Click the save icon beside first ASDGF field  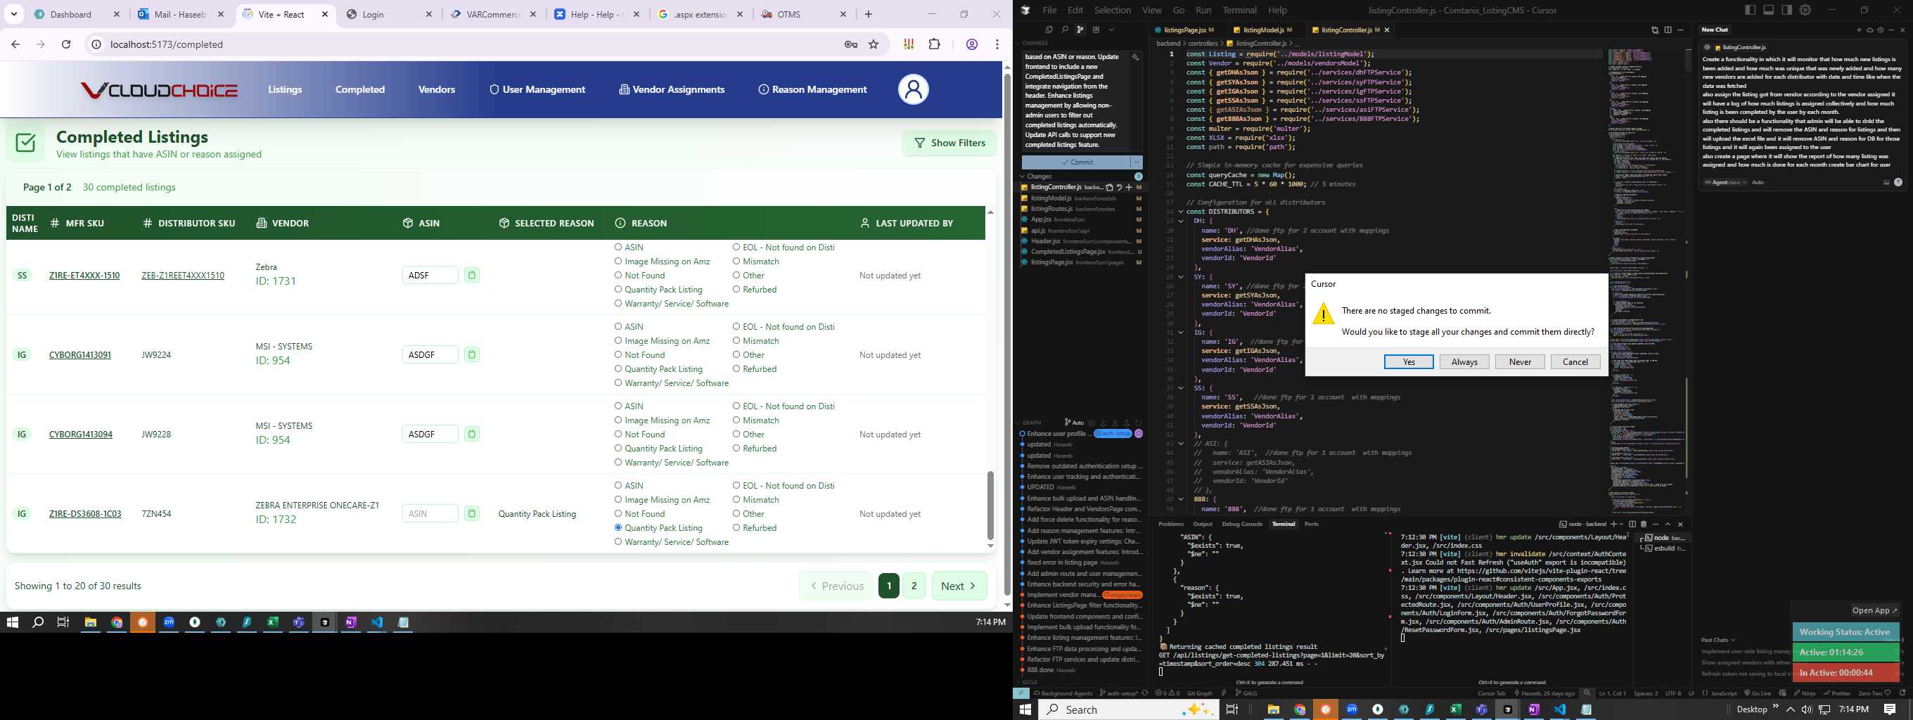coord(471,355)
